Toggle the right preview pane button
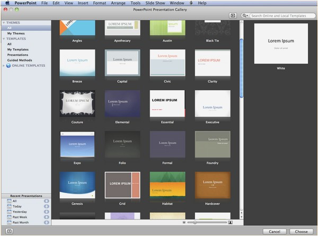 (x=233, y=15)
